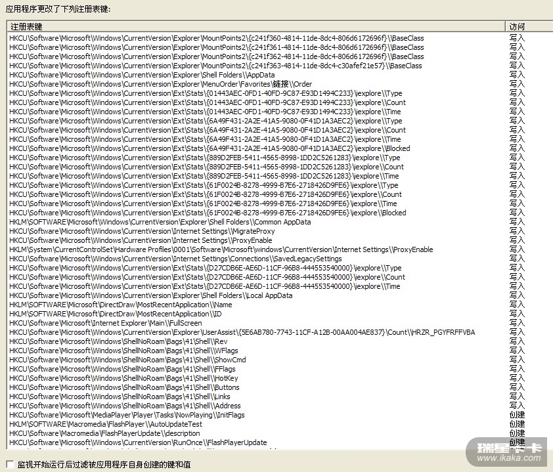Click 写入 access value for MigrateProxy row

517,231
